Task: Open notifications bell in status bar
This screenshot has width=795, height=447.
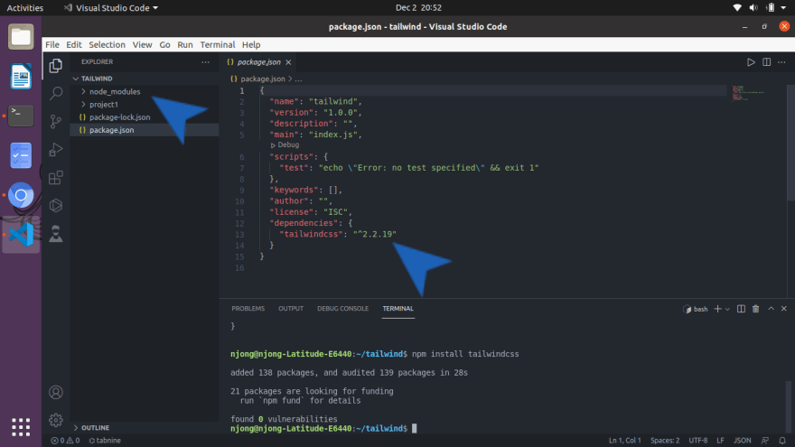Action: tap(782, 441)
